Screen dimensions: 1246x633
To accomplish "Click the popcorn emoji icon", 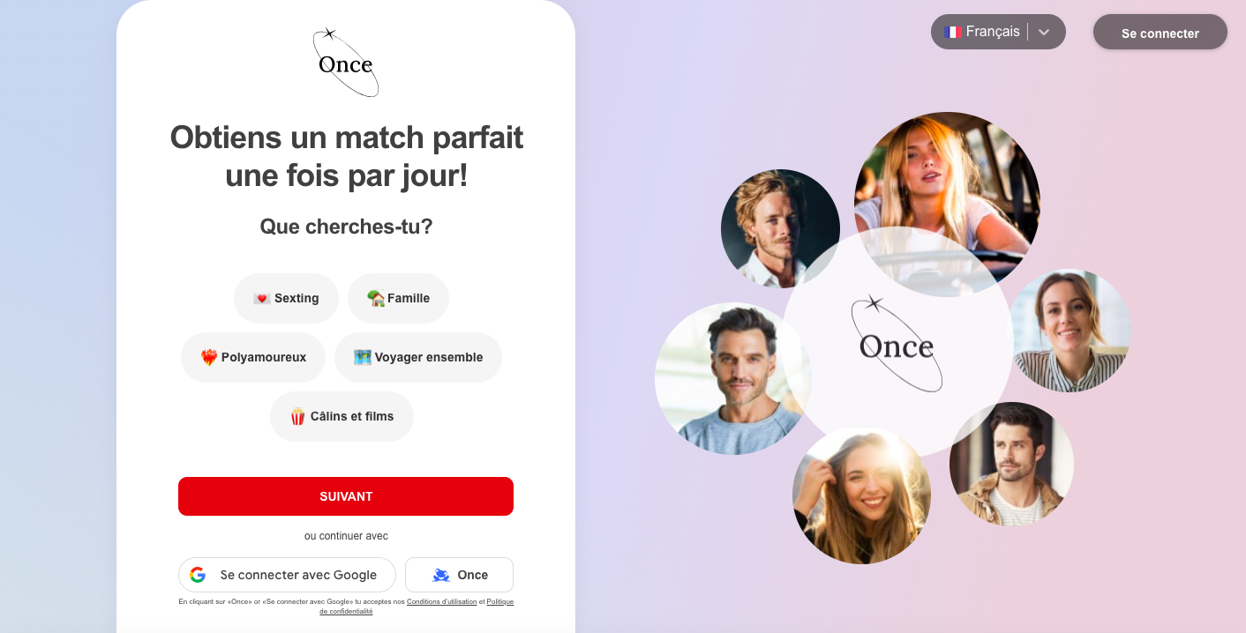I will [298, 416].
